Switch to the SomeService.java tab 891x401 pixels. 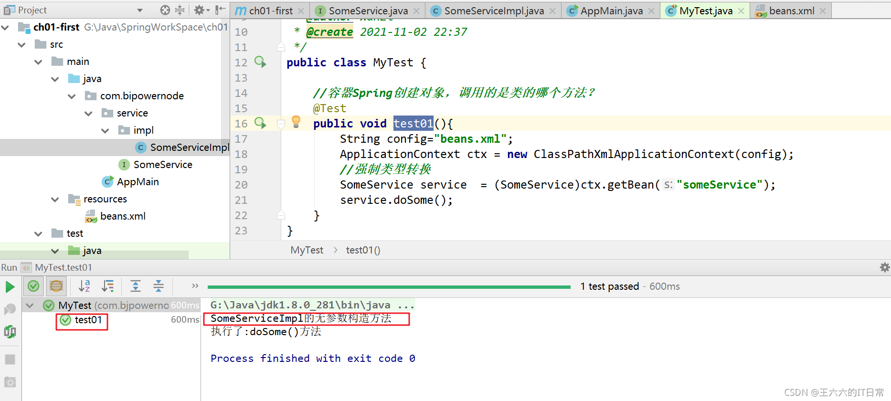click(x=368, y=11)
